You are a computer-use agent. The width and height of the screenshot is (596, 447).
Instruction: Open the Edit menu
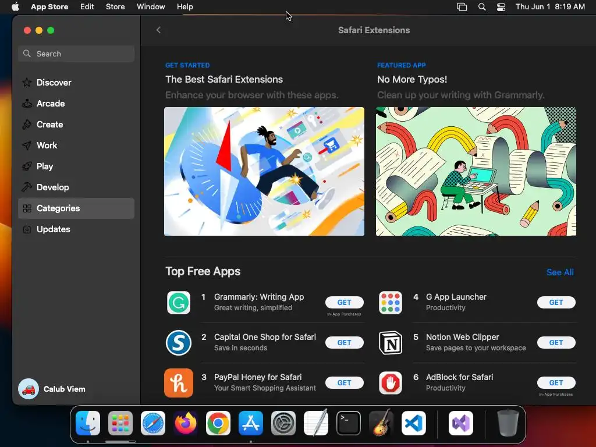tap(87, 7)
